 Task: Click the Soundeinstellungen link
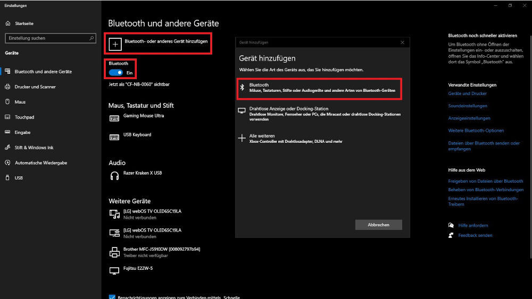pyautogui.click(x=468, y=106)
